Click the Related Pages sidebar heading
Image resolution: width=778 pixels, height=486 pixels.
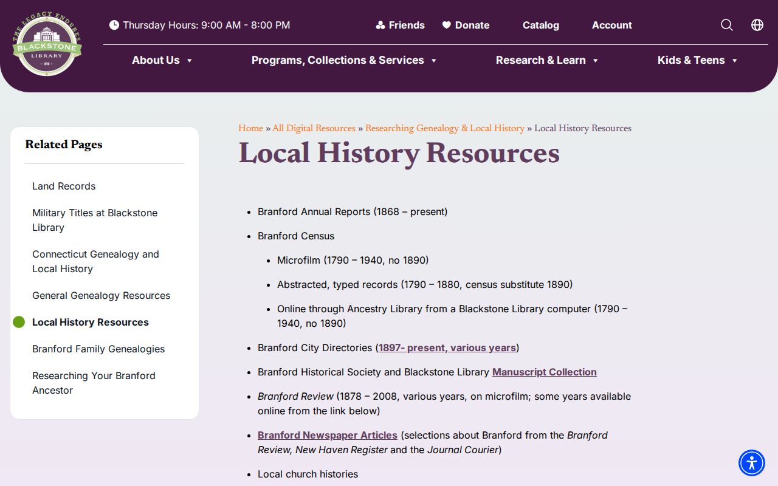click(x=64, y=144)
